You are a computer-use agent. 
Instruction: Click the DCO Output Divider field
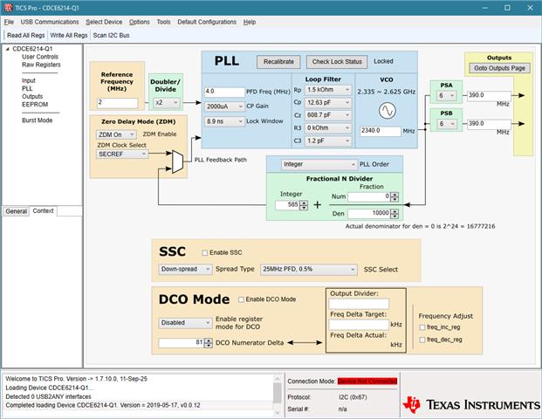coord(359,304)
